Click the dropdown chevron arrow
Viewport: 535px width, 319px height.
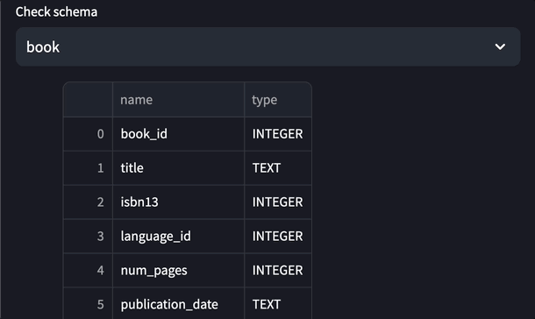click(x=500, y=46)
